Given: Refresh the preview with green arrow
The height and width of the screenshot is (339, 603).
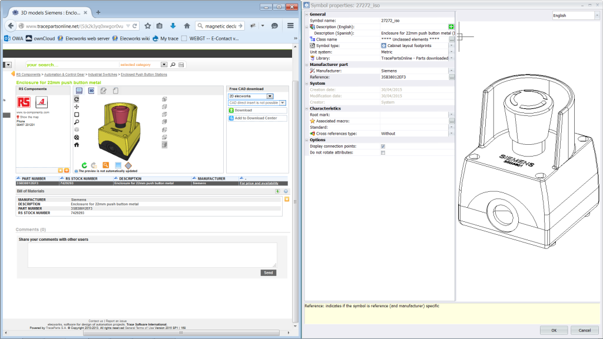Looking at the screenshot, I should point(84,165).
